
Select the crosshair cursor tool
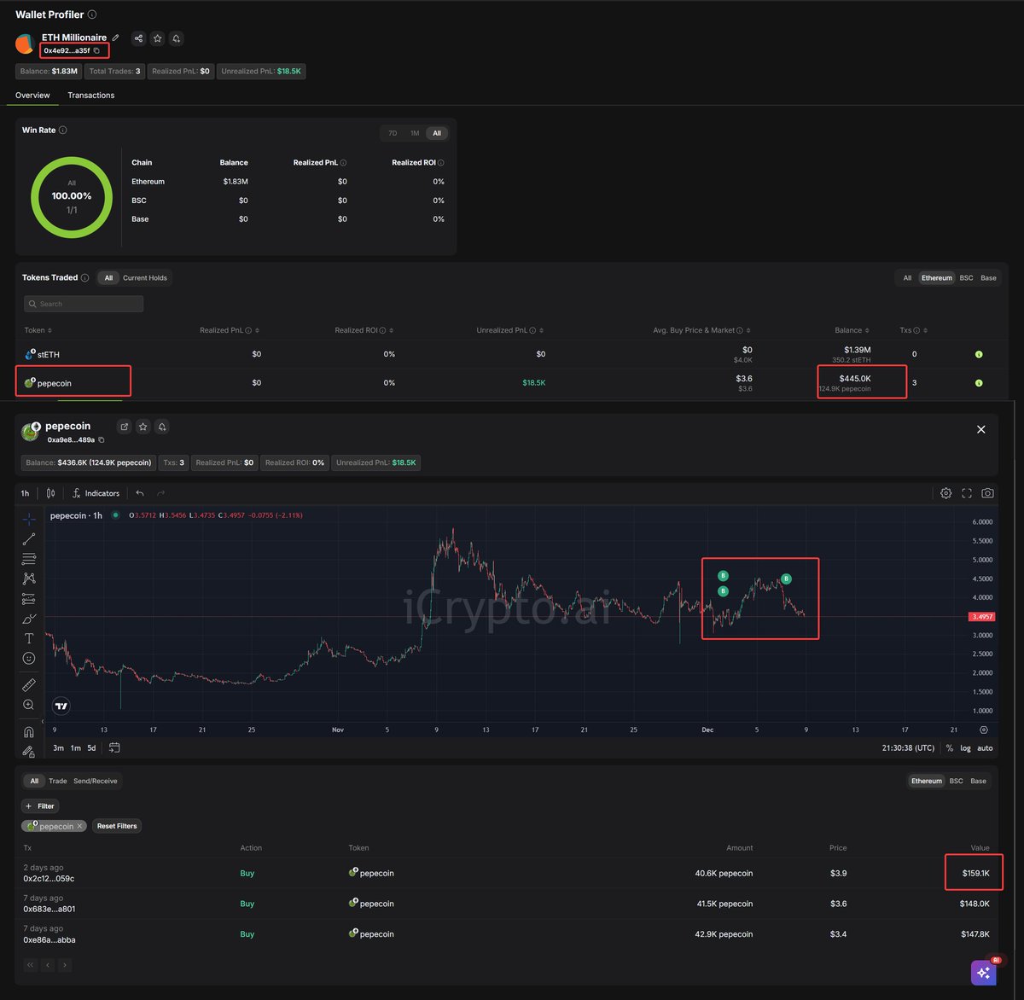click(x=29, y=519)
